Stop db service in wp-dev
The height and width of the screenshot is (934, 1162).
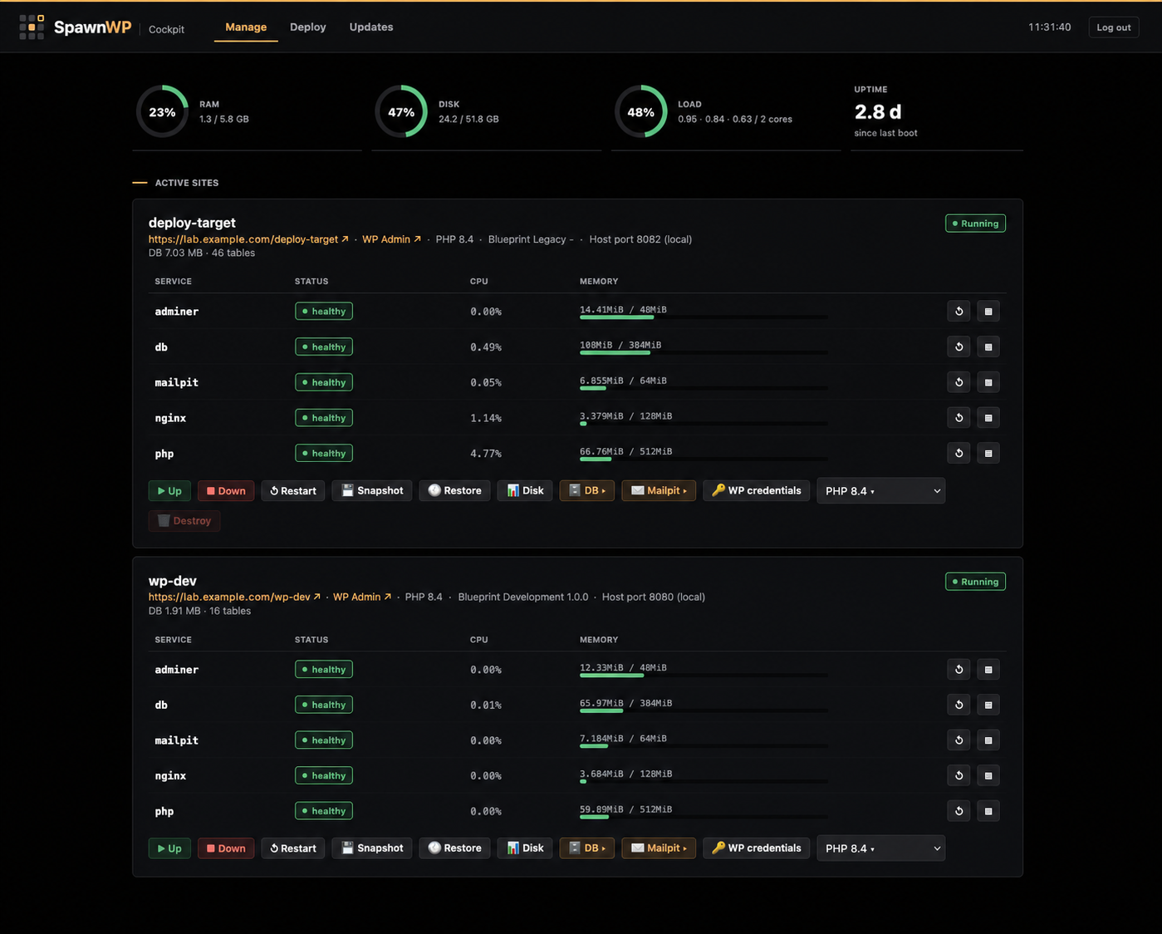tap(988, 705)
